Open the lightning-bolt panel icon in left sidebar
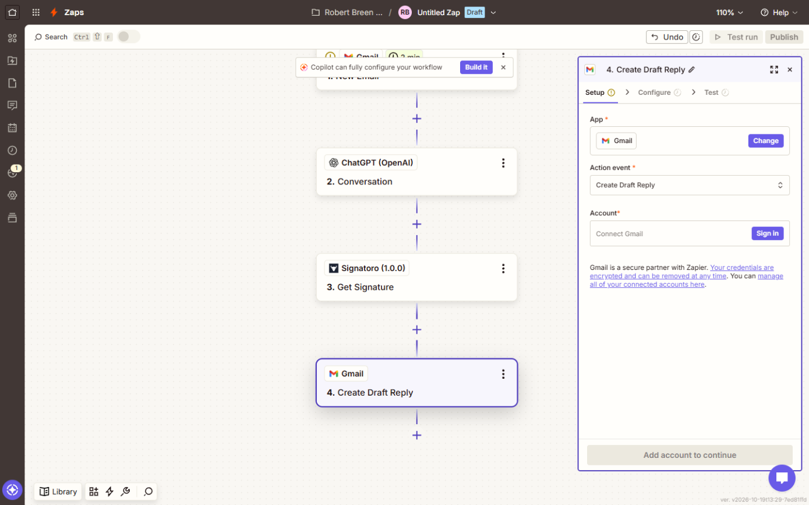The image size is (809, 505). pyautogui.click(x=12, y=61)
